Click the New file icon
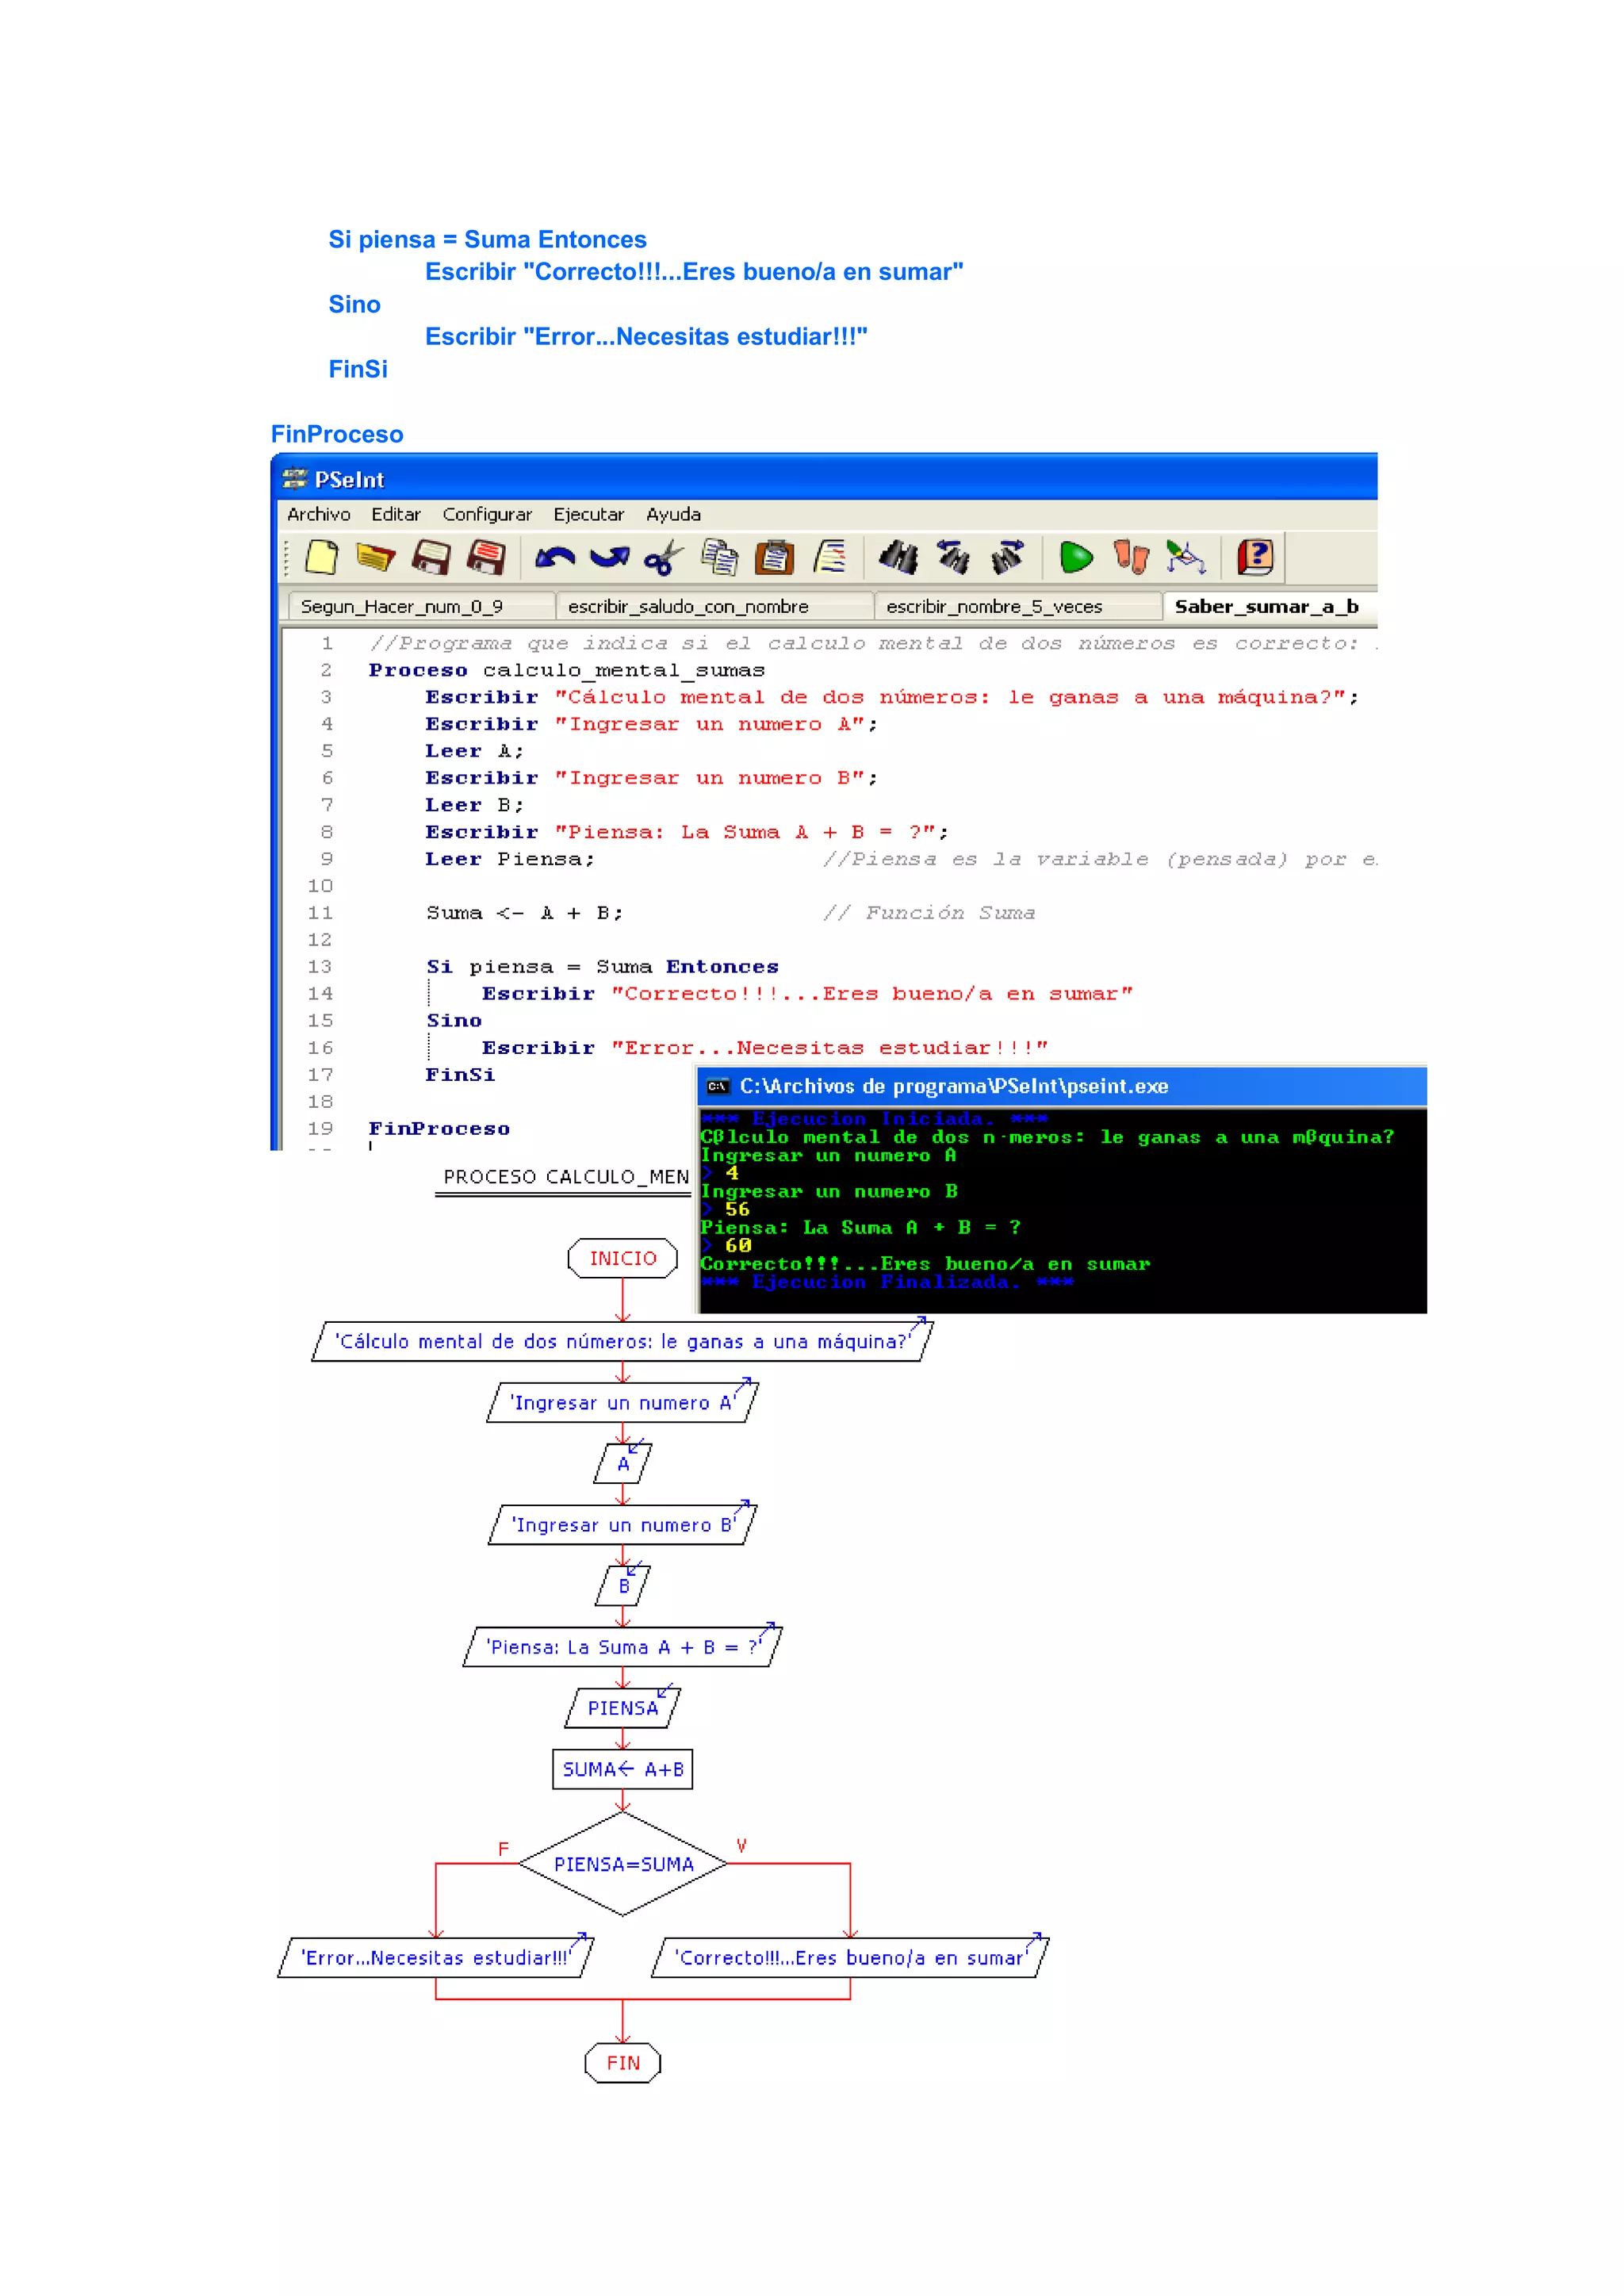Viewport: 1624px width, 2296px height. 321,557
